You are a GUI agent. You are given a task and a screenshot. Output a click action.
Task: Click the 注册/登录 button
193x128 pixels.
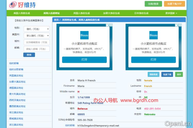[x=153, y=4]
